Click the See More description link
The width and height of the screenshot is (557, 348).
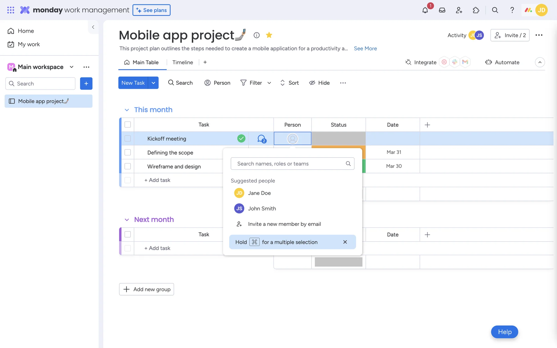click(x=365, y=48)
